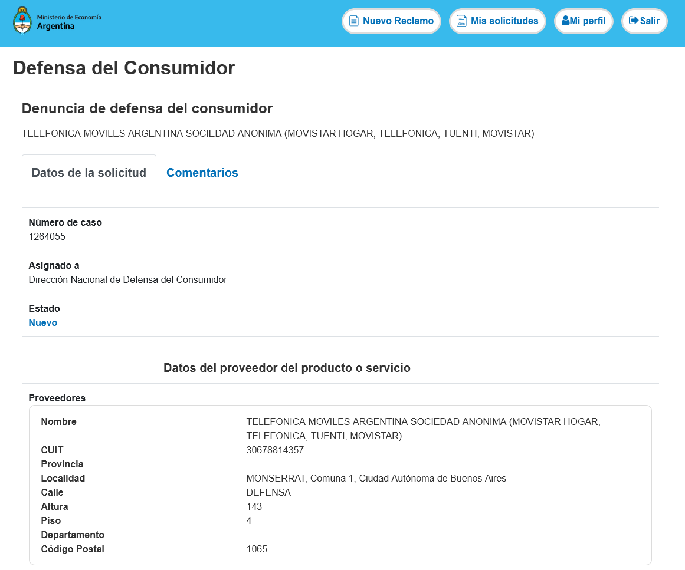Select CUIT value 30678814357
This screenshot has height=570, width=685.
tap(275, 450)
